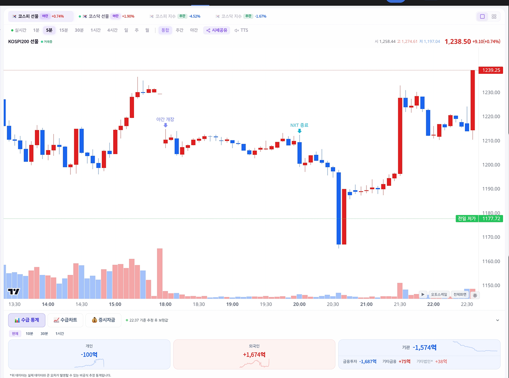Image resolution: width=509 pixels, height=378 pixels.
Task: Click the TradingView logo
Action: 14,292
